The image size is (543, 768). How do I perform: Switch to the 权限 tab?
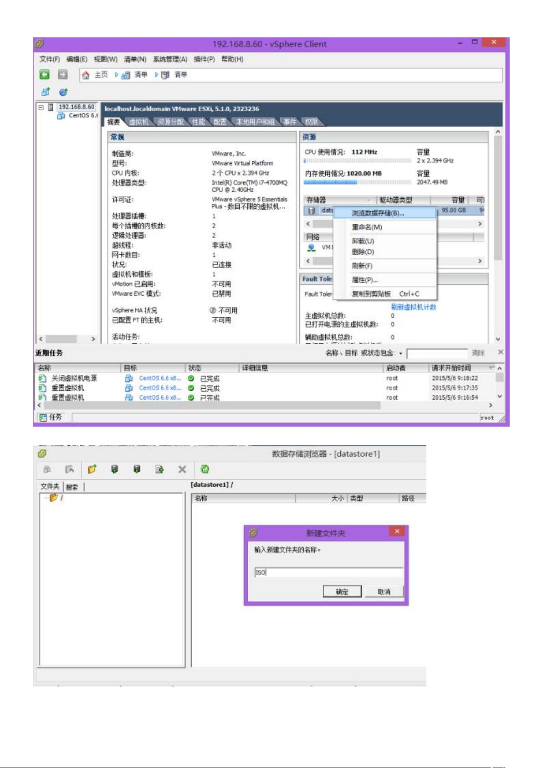(311, 122)
